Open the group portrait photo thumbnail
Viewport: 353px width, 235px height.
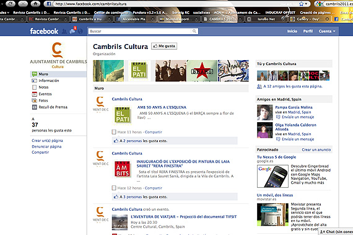pyautogui.click(x=171, y=71)
